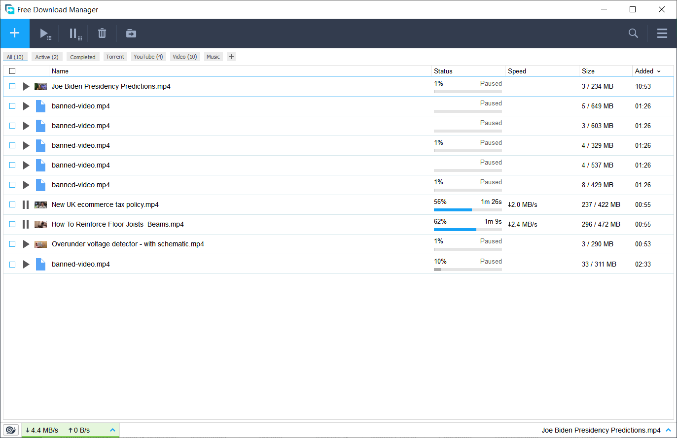The width and height of the screenshot is (677, 438).
Task: Click the move to folder toolbar icon
Action: 131,34
